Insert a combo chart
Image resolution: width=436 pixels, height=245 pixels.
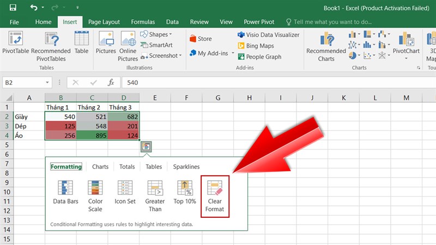(384, 45)
